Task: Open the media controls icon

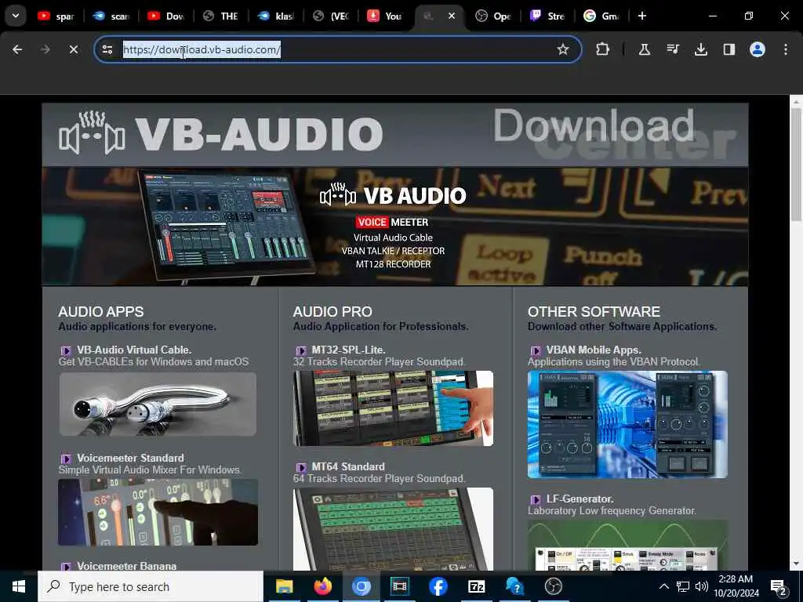Action: coord(673,49)
